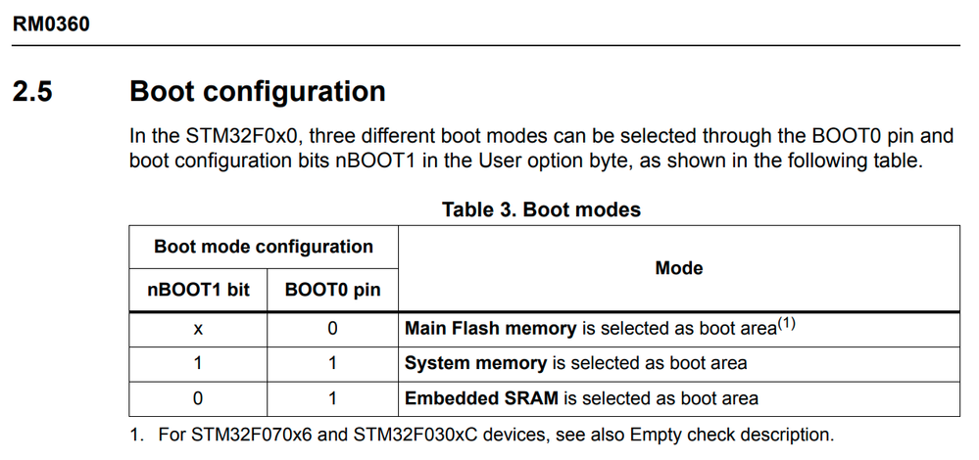Click the System memory table entry

pyautogui.click(x=475, y=363)
